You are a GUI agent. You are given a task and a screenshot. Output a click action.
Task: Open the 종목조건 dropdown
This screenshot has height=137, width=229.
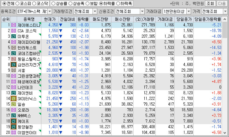tap(50, 11)
